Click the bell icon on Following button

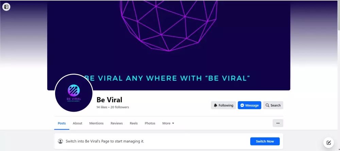[x=216, y=105]
